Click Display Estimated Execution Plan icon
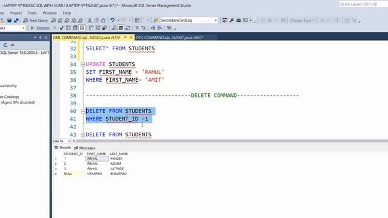 pos(69,28)
